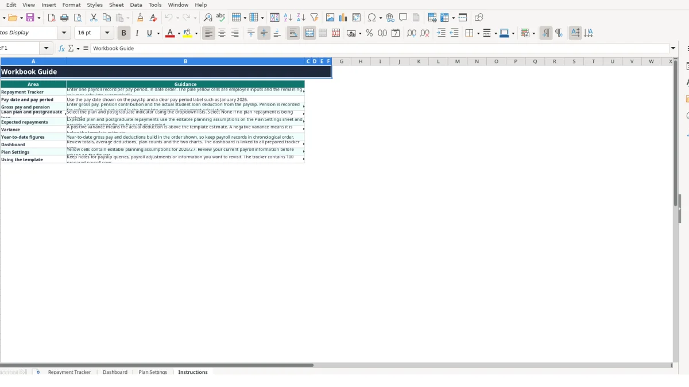
Task: Select column header G
Action: pyautogui.click(x=341, y=61)
